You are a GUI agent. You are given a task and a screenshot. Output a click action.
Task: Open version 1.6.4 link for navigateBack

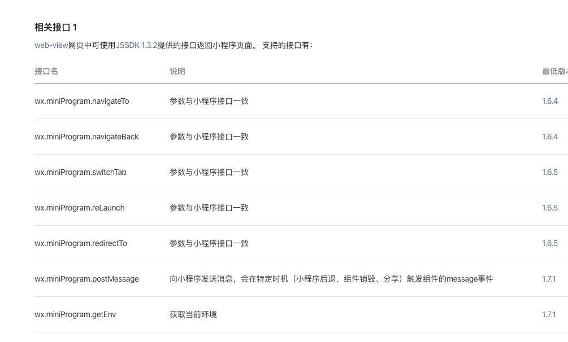(x=549, y=137)
